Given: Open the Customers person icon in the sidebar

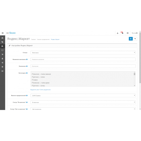Looking at the screenshot, I should [3, 59].
